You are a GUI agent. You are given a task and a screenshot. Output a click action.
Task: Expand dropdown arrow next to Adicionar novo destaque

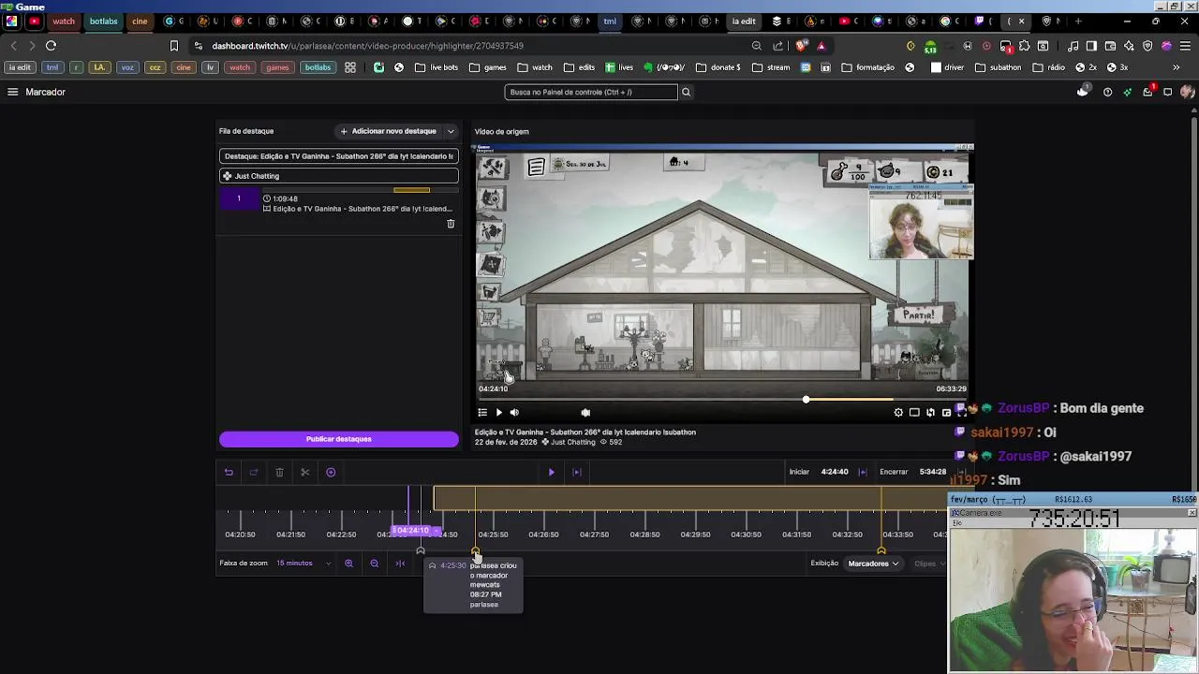[451, 131]
